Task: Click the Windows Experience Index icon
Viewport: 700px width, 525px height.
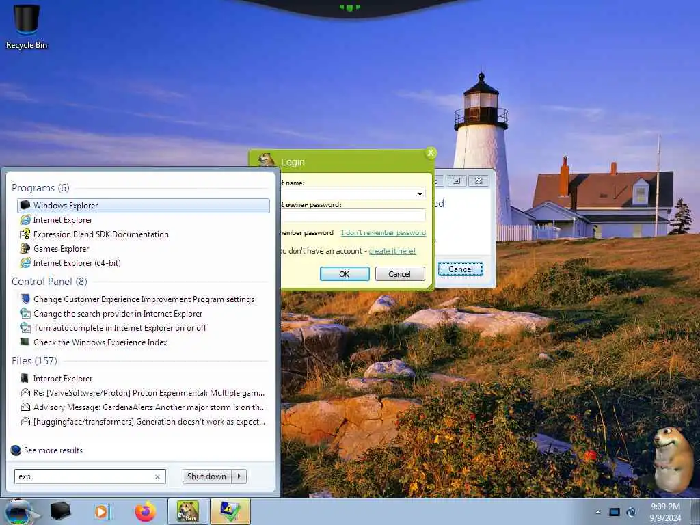Action: point(25,342)
